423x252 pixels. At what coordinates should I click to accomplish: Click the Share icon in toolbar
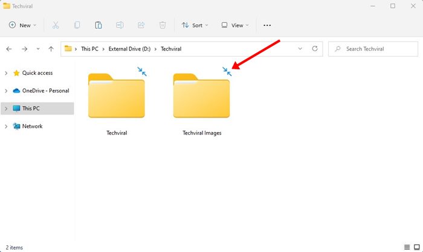click(141, 25)
